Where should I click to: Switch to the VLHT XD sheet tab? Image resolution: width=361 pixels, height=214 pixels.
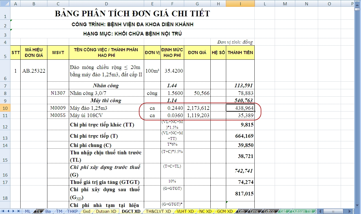pos(185,211)
